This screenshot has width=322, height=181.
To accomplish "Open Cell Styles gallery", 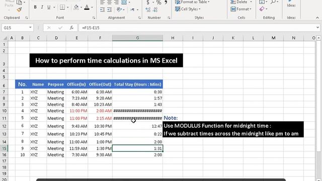I will 188,9.
